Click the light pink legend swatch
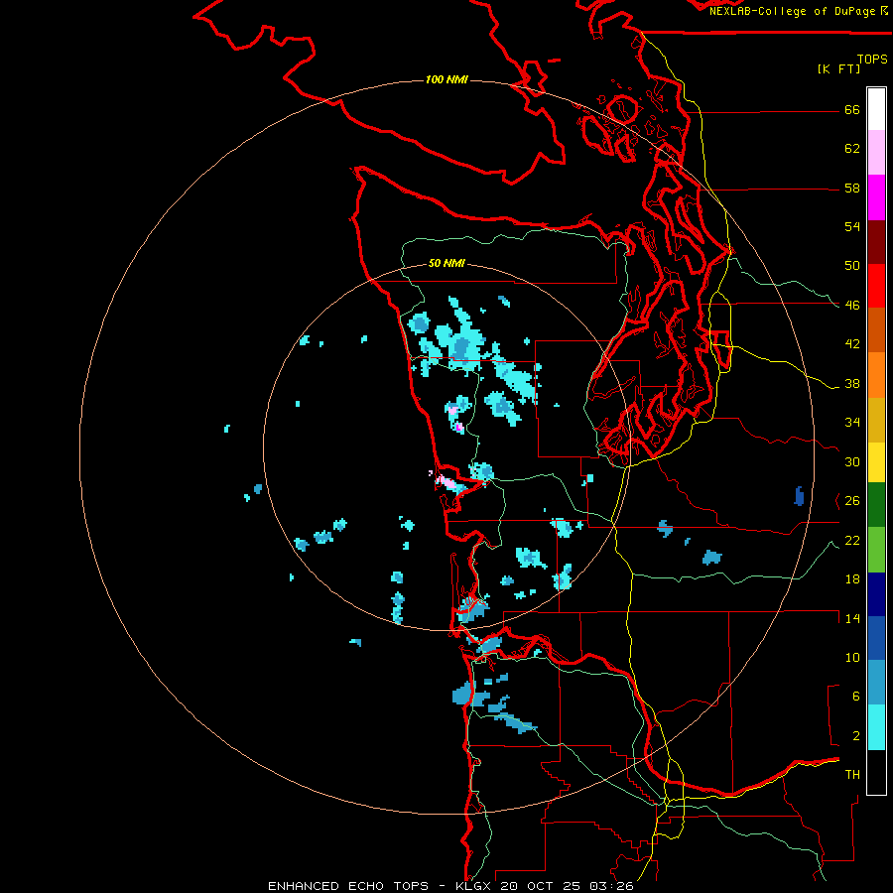Image resolution: width=893 pixels, height=893 pixels. [876, 152]
